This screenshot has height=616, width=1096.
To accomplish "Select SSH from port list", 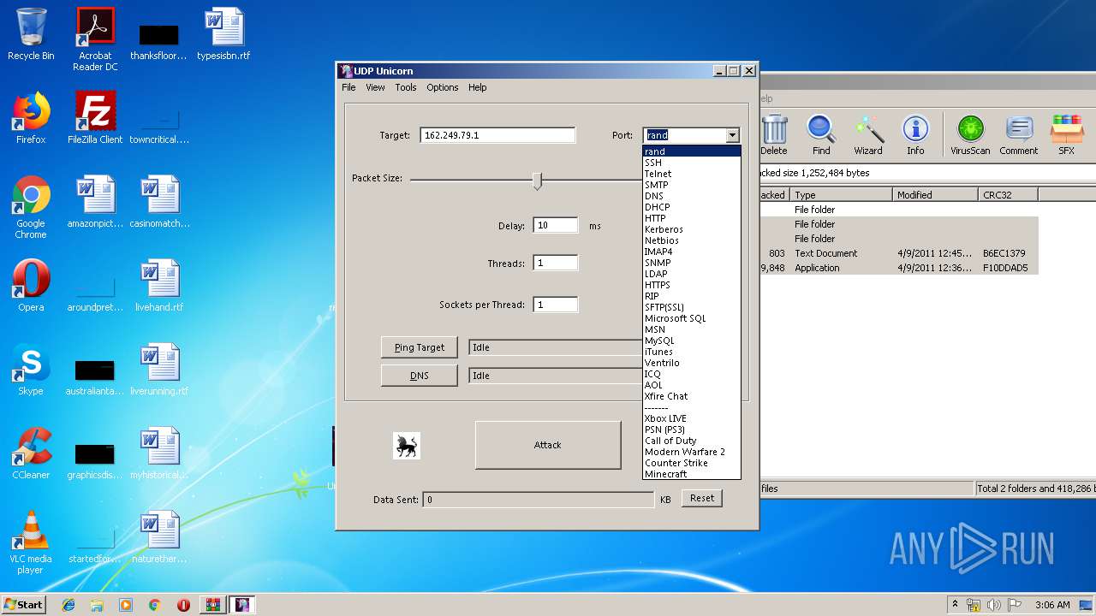I will (x=692, y=163).
